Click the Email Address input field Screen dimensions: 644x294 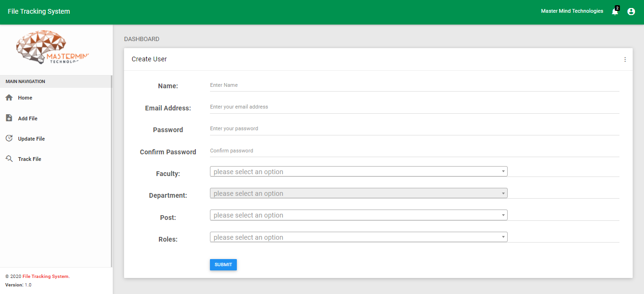[414, 107]
